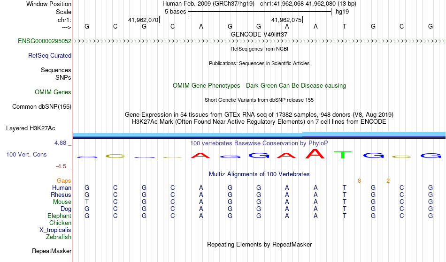446x262 pixels.
Task: Click Repeating Elements by RepeatMasker title
Action: point(260,245)
